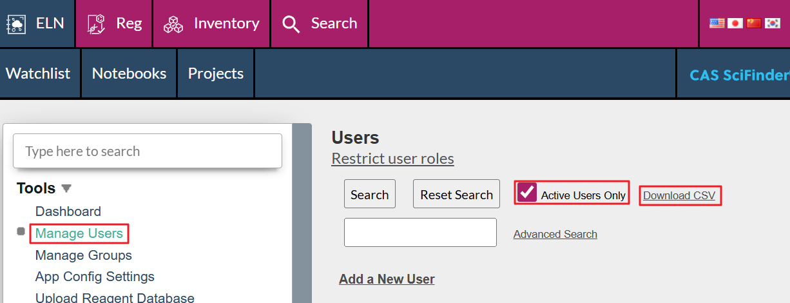Click the Inventory boxes icon
The image size is (790, 303).
pyautogui.click(x=173, y=24)
